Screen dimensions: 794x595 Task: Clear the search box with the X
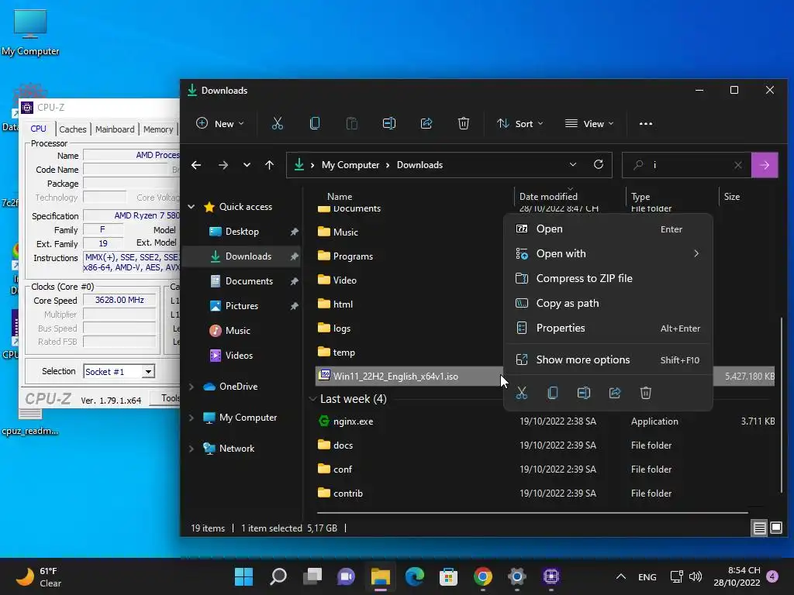(x=738, y=165)
